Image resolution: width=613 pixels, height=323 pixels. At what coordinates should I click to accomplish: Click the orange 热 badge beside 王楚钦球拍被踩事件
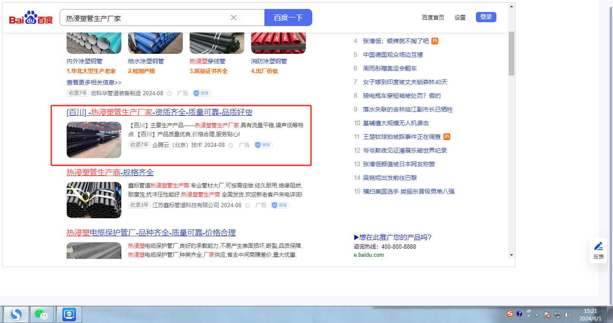coord(447,137)
